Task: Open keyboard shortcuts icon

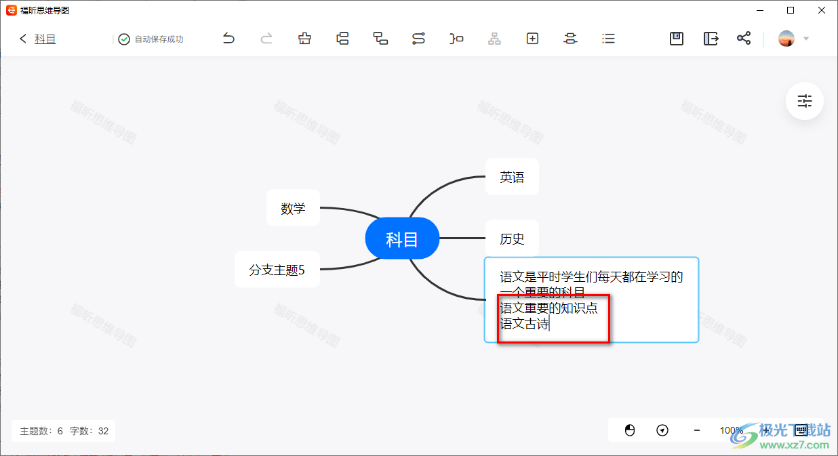Action: coord(801,430)
